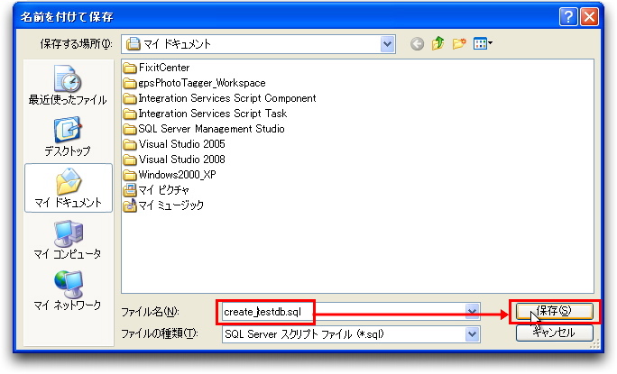Select SQL Server Management Studio folder icon
The image size is (617, 374).
click(x=130, y=130)
